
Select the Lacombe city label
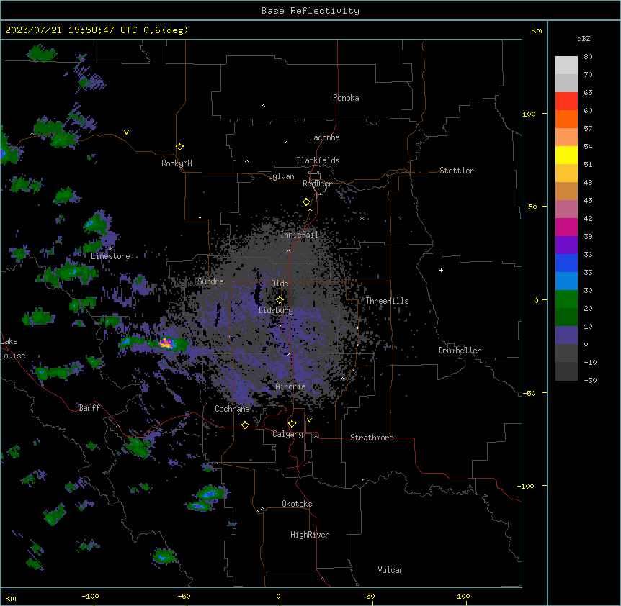point(324,137)
